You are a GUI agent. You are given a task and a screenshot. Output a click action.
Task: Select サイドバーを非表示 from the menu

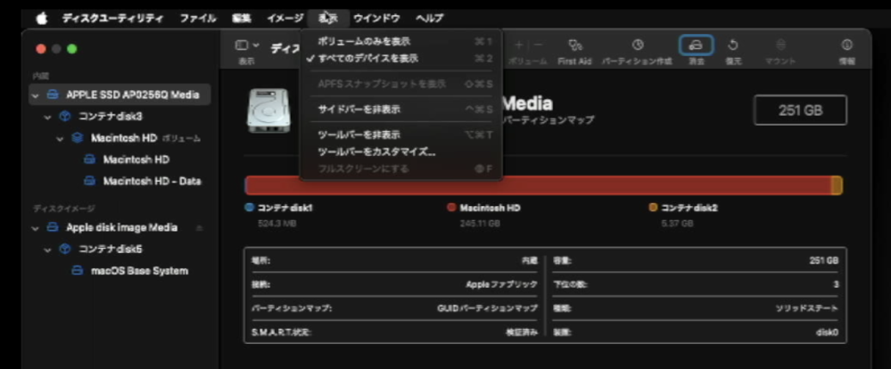(400, 109)
